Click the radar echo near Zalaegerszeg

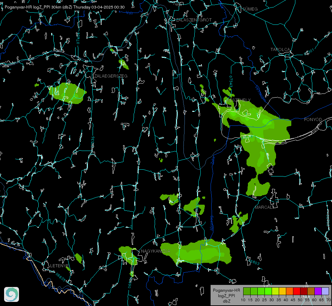pyautogui.click(x=67, y=93)
